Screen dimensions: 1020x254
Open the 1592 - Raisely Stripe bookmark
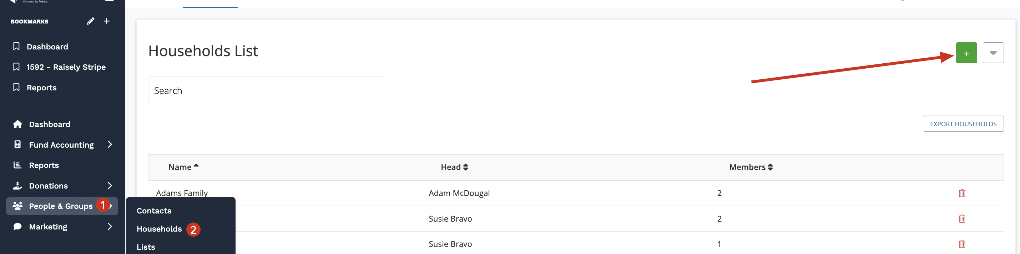[x=66, y=67]
